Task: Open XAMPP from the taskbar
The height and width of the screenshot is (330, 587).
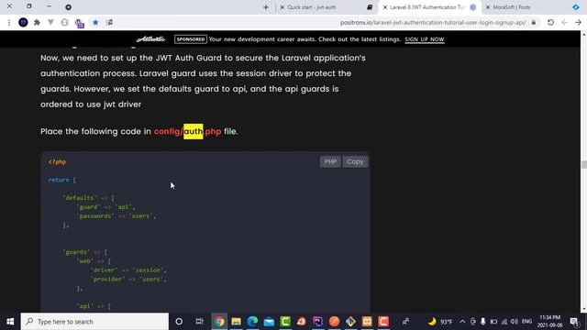Action: 367,322
